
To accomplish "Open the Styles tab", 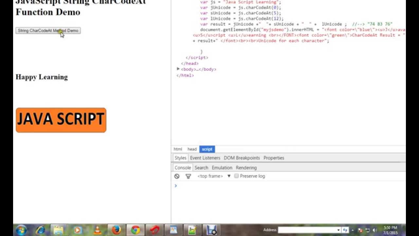I will (180, 158).
